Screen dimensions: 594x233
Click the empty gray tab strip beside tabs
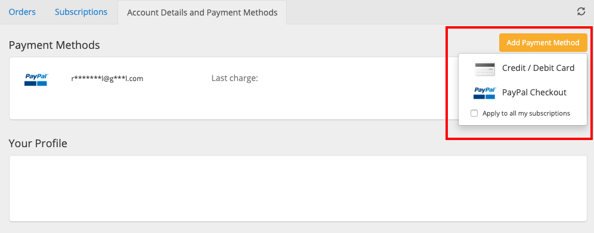(428, 12)
